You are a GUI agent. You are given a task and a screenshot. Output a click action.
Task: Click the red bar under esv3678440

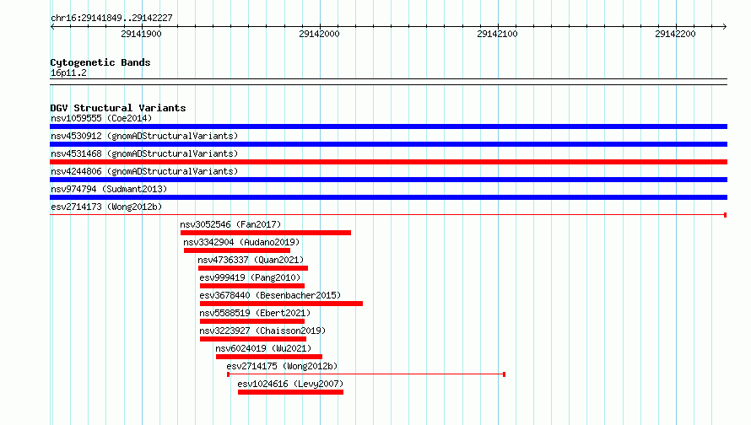pyautogui.click(x=281, y=304)
